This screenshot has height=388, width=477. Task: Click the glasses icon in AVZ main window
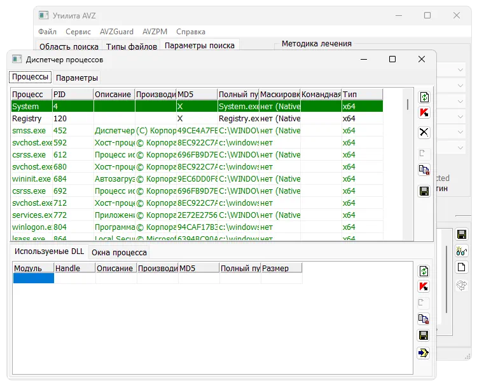click(x=462, y=251)
